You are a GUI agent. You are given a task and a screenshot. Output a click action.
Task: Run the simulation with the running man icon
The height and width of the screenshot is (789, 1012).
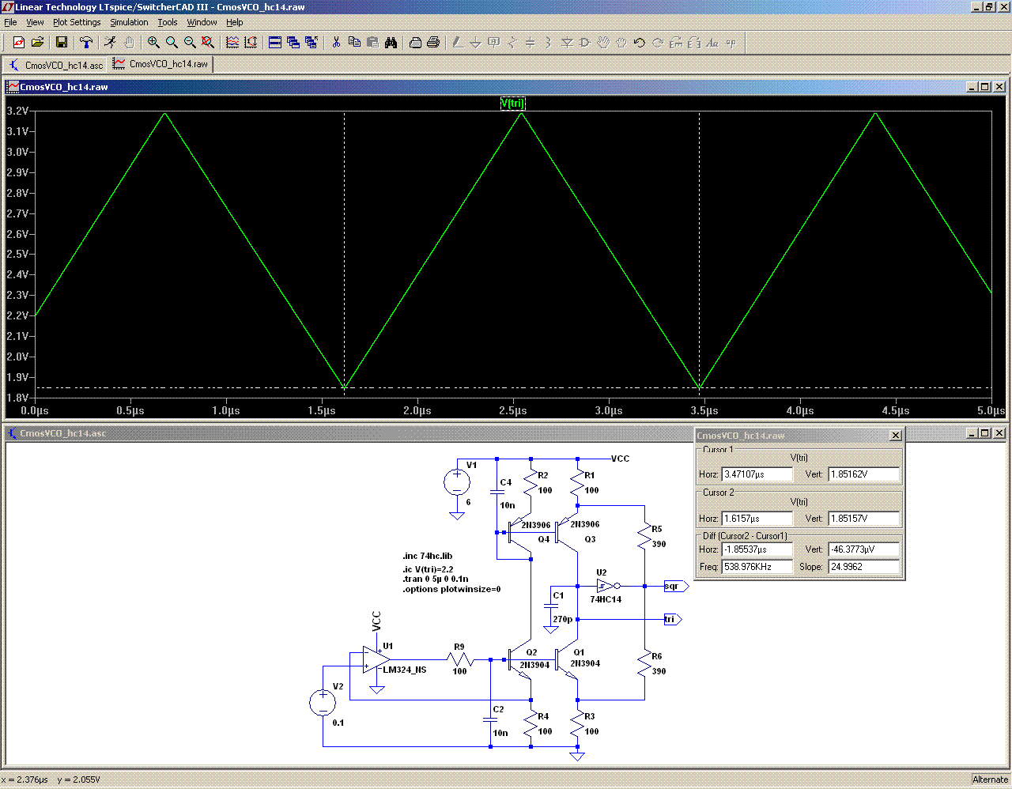coord(110,43)
